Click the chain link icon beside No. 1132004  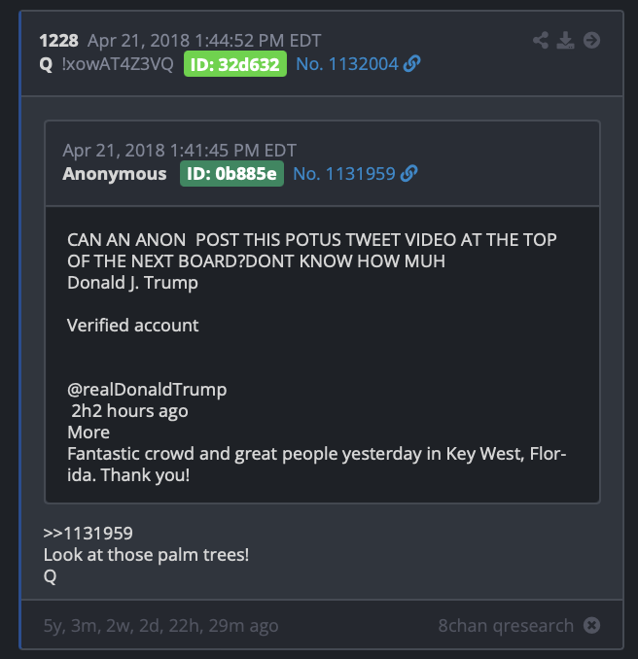coord(411,64)
